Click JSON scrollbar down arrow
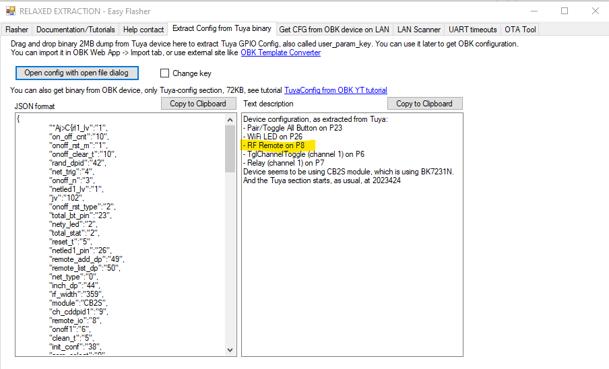Screen dimensions: 609x369 tap(230, 350)
